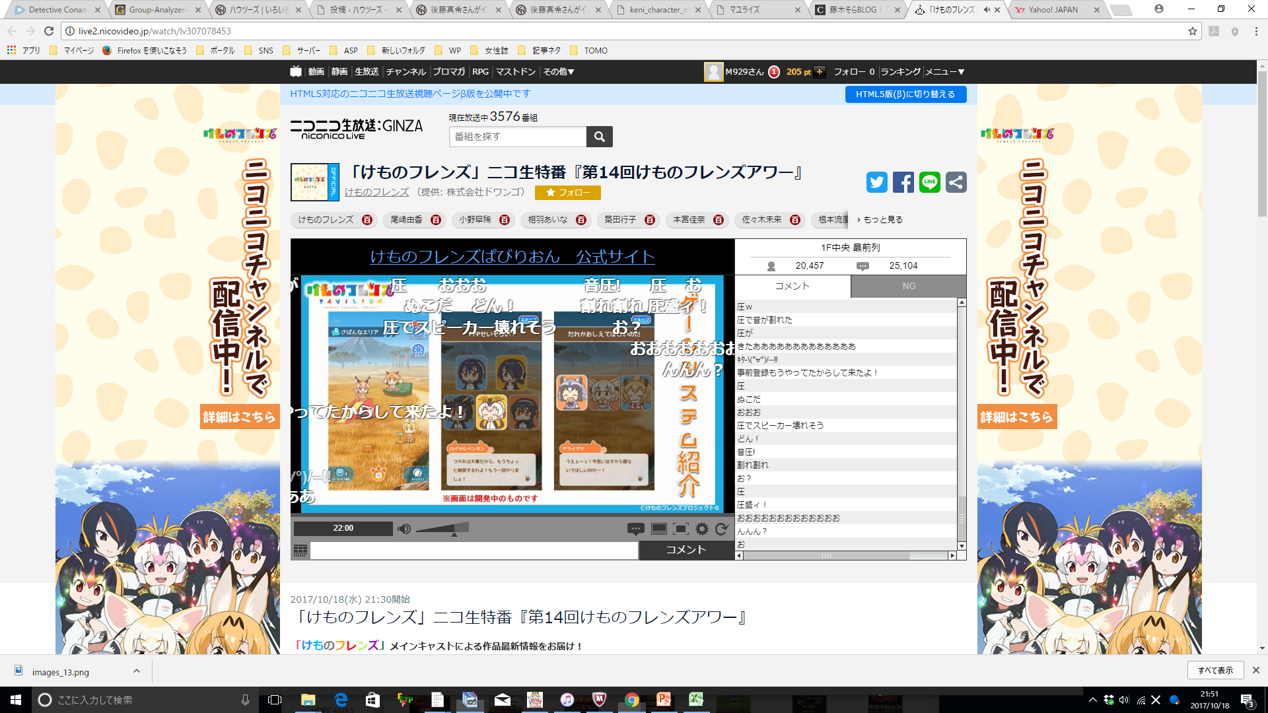Open Chrome menu three dots
The height and width of the screenshot is (713, 1268).
1256,31
